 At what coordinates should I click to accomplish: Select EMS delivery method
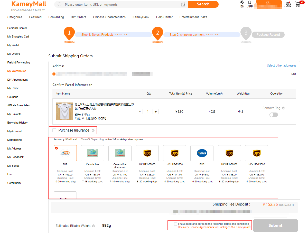(202, 153)
